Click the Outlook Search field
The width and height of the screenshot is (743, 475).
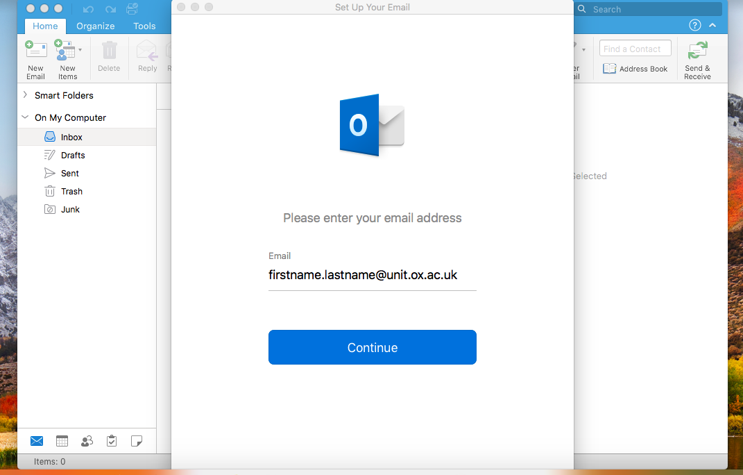(x=648, y=9)
